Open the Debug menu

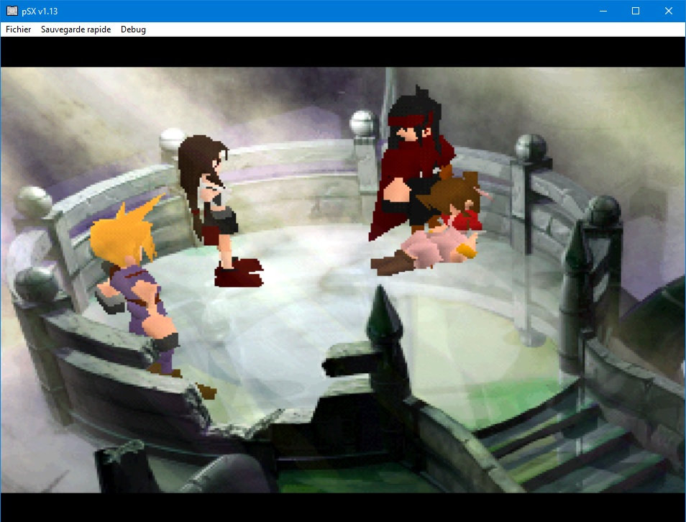click(x=133, y=29)
